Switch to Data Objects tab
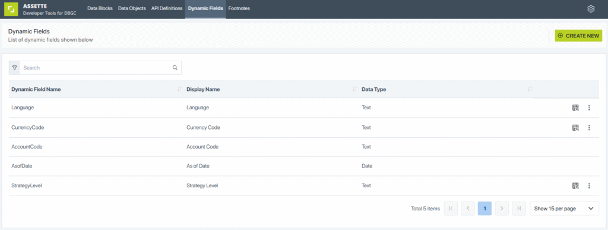608x230 pixels. click(132, 8)
